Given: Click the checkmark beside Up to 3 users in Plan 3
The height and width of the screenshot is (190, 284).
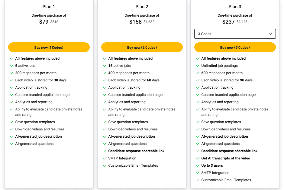Looking at the screenshot, I should (198, 165).
